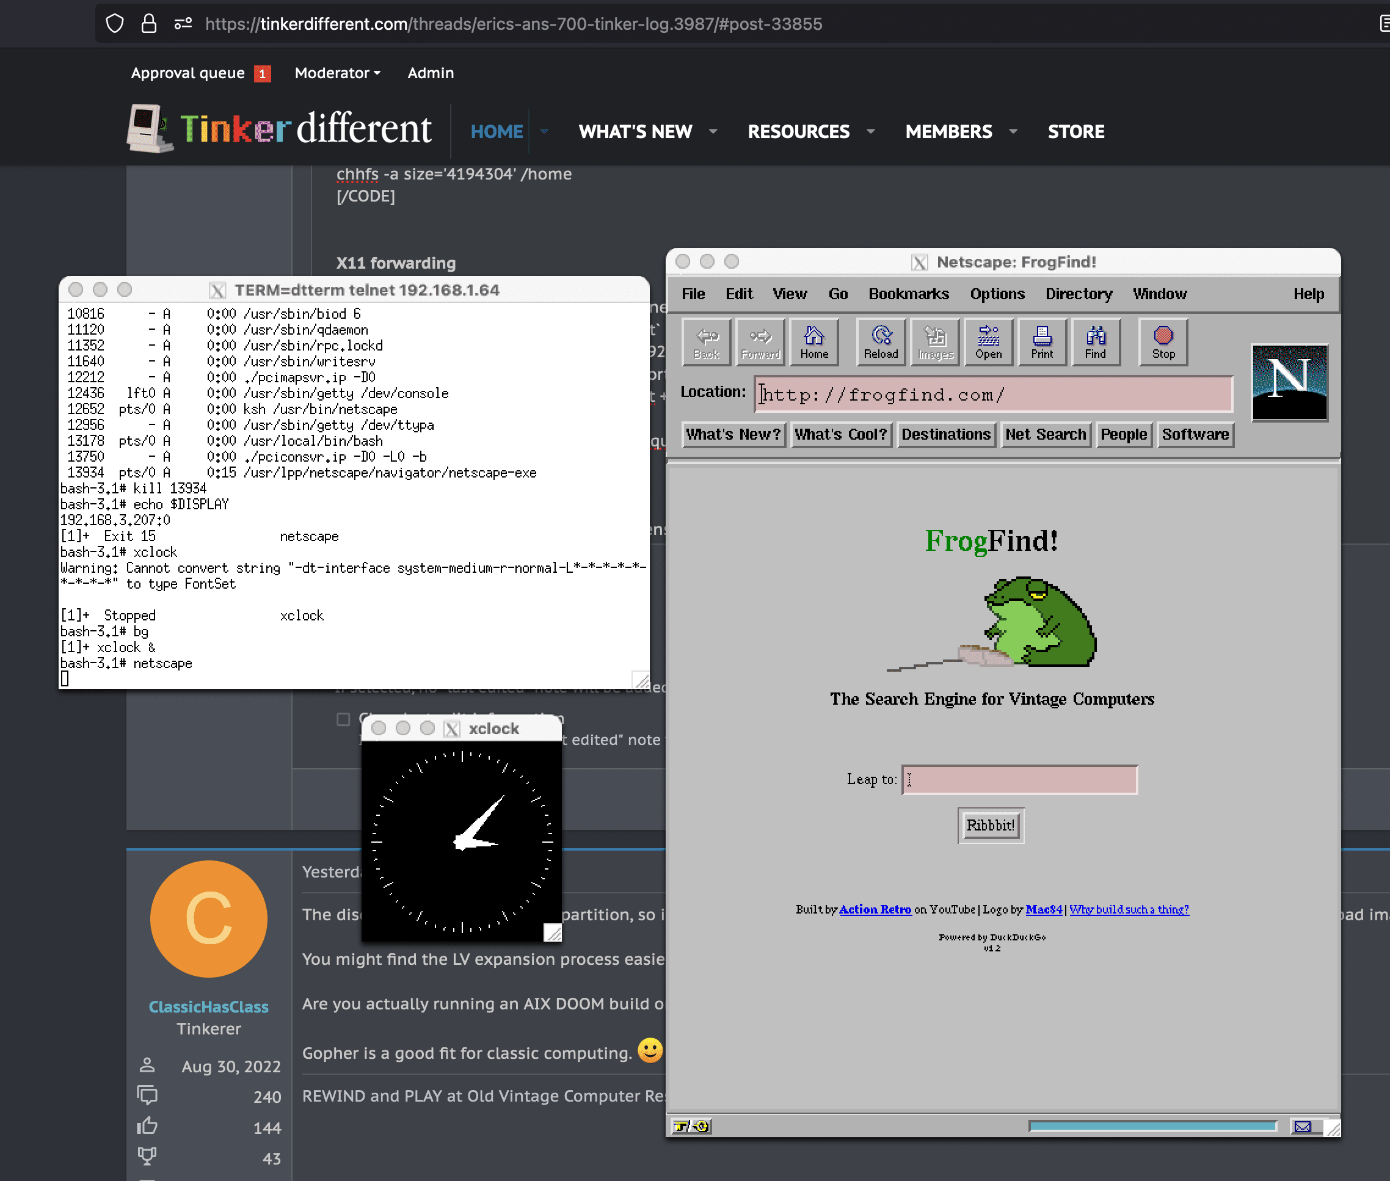Screen dimensions: 1390x1181
Task: Click the red approval queue count badge
Action: (x=263, y=74)
